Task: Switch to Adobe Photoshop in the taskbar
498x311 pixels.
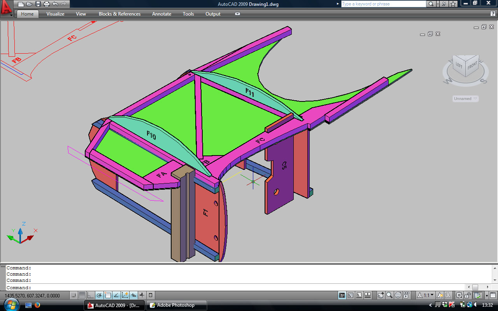Action: click(x=176, y=305)
